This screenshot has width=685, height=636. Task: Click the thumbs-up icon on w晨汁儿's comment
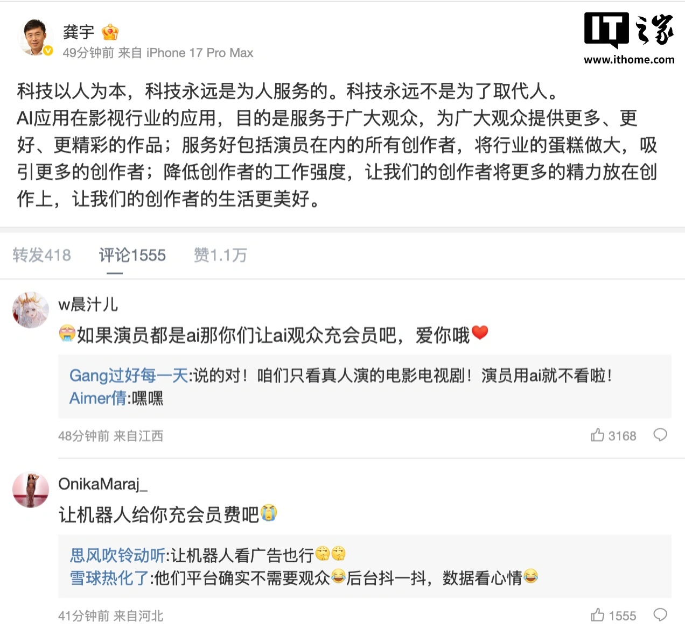pyautogui.click(x=597, y=435)
